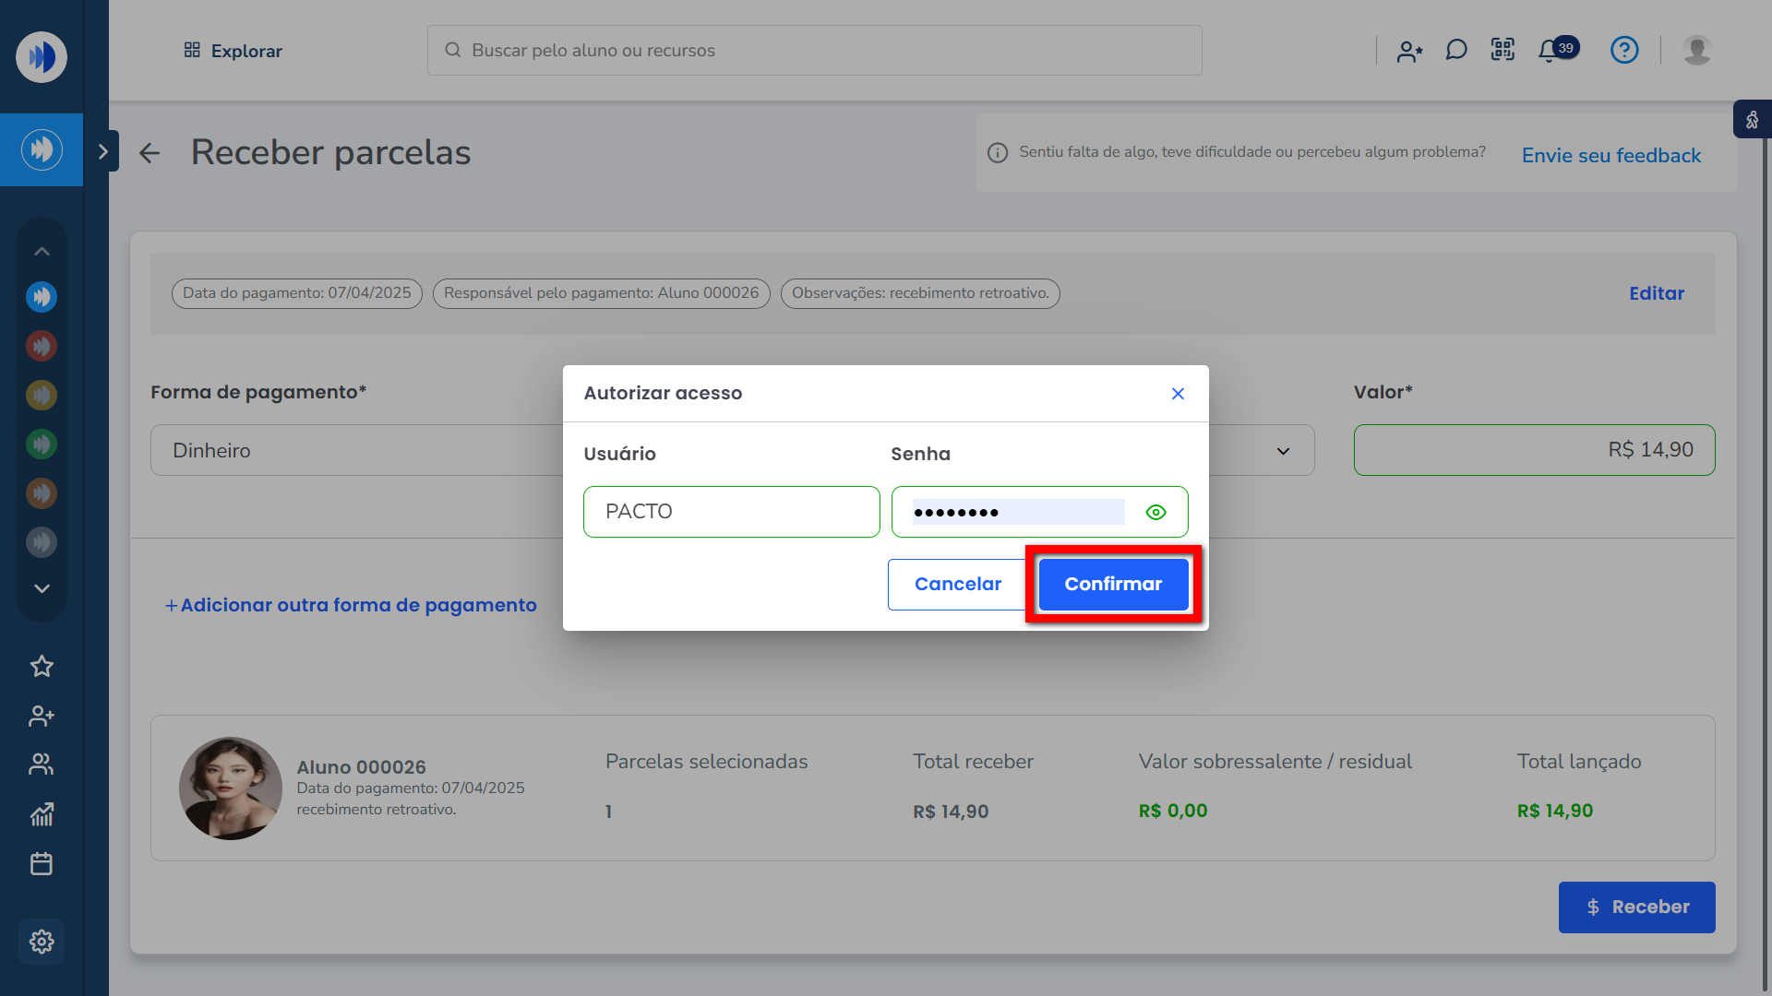Click the notifications bell icon
Screen dimensions: 1772x996
pyautogui.click(x=1550, y=51)
